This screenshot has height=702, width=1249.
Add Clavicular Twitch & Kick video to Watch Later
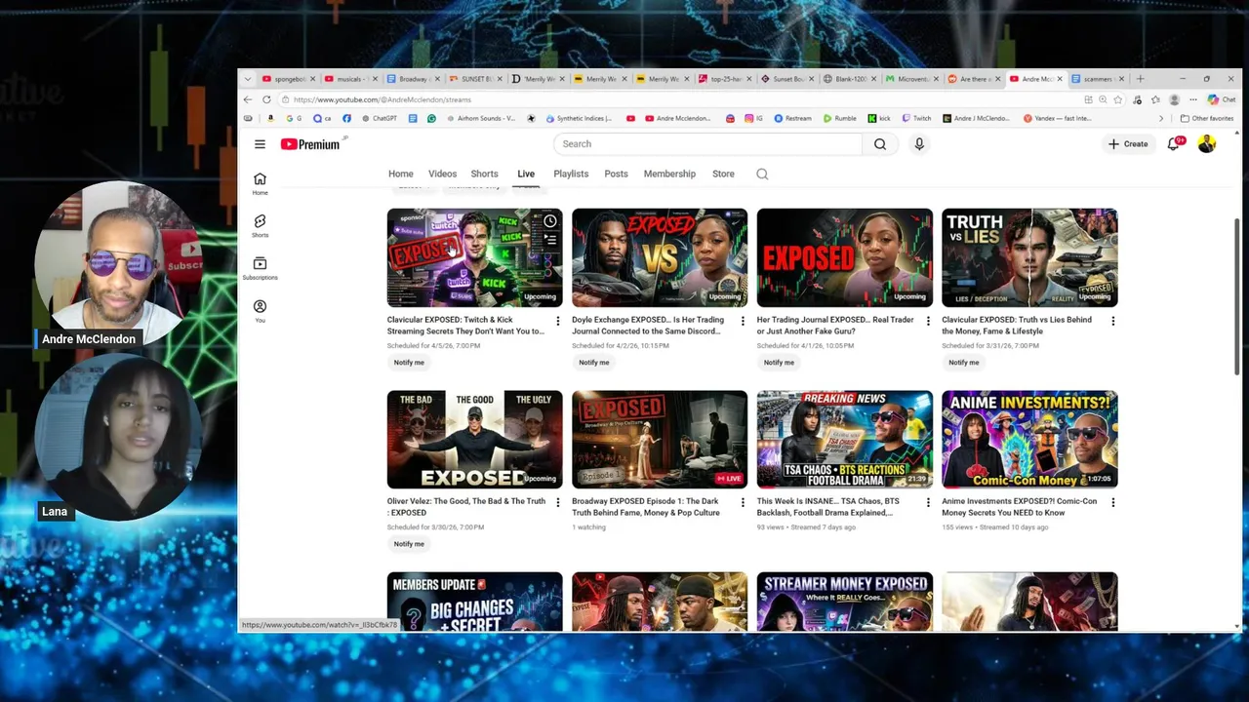(x=550, y=221)
